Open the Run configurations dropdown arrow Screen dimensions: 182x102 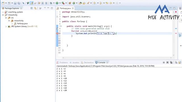60,3
